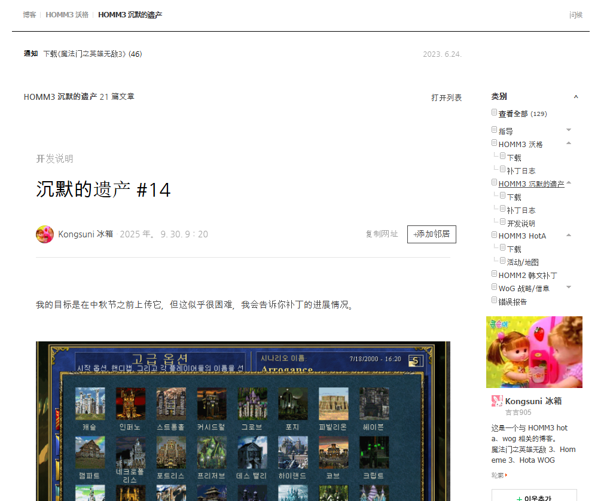The width and height of the screenshot is (613, 501).
Task: Open 开发说明 under HOMM3 沉默的遗产
Action: (x=521, y=224)
